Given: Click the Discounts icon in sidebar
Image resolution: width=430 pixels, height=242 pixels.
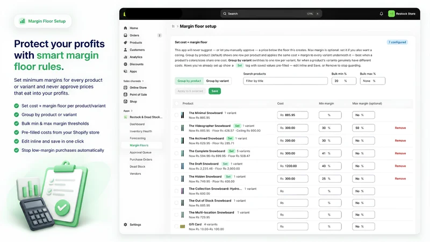Looking at the screenshot, I should (125, 64).
